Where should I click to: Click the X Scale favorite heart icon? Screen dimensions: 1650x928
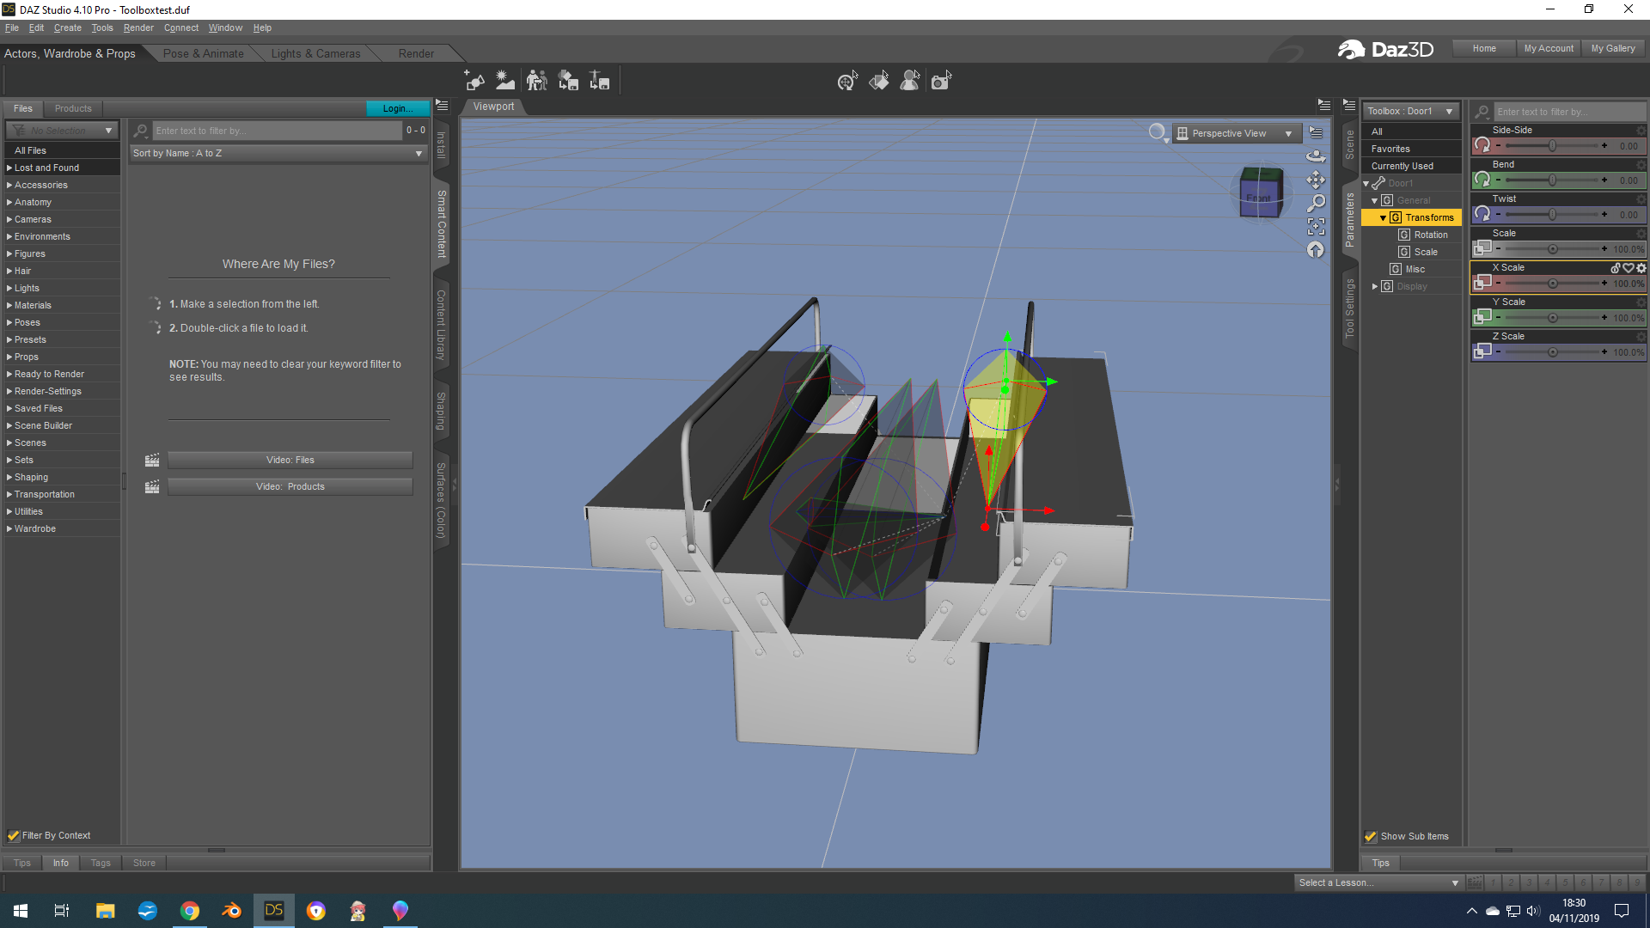1628,268
